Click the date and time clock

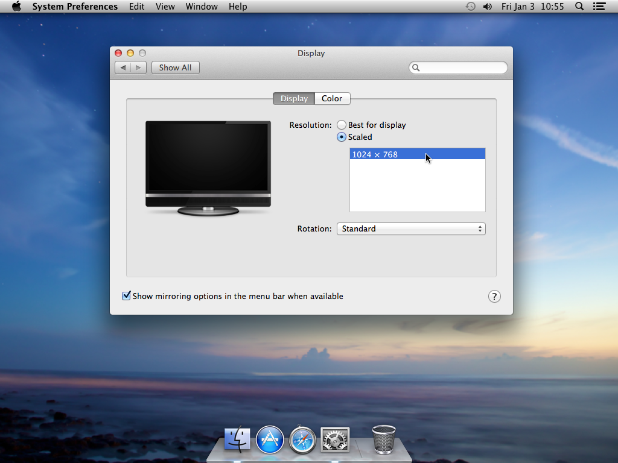532,6
